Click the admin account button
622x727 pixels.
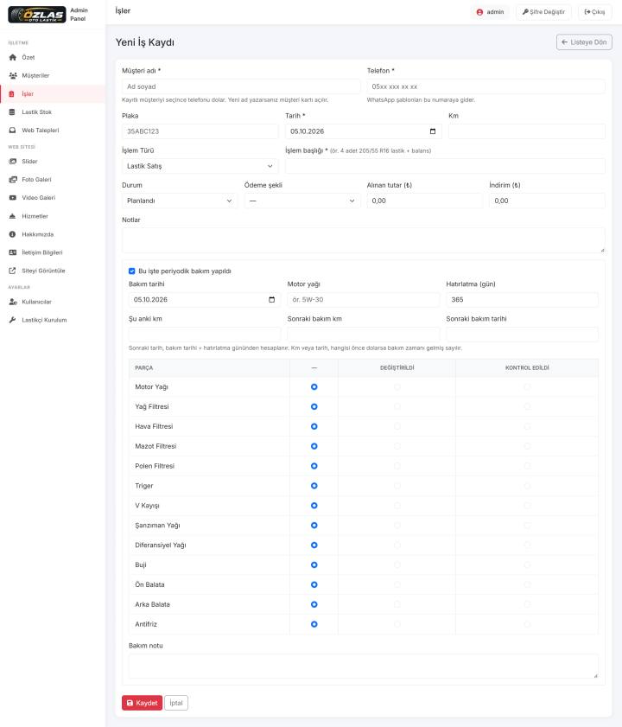tap(490, 12)
